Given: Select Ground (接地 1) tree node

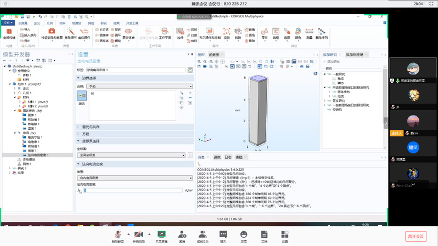Looking at the screenshot, I should point(30,151).
